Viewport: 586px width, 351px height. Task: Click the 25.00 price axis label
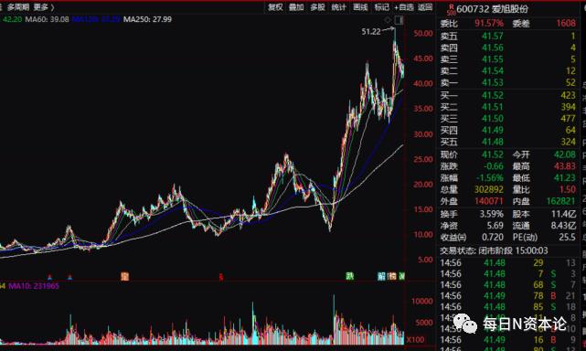click(423, 159)
